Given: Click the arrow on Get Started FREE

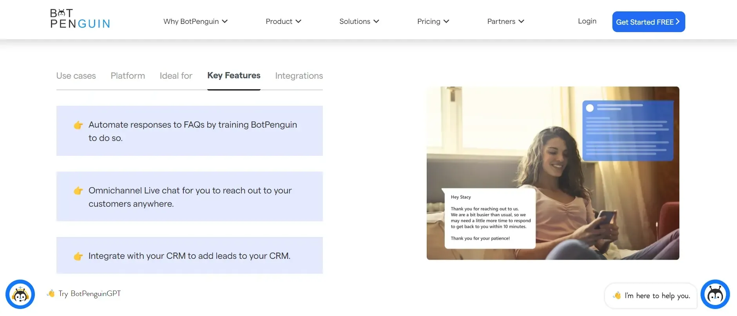Looking at the screenshot, I should (x=677, y=22).
